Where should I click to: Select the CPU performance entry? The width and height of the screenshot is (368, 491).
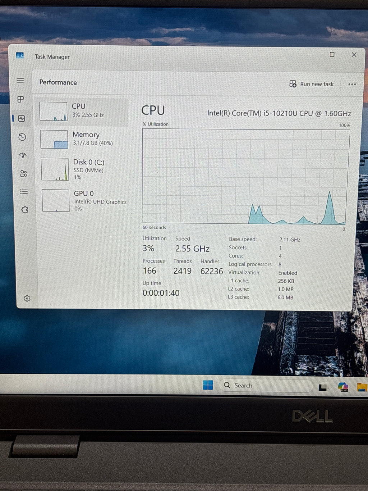coord(82,112)
